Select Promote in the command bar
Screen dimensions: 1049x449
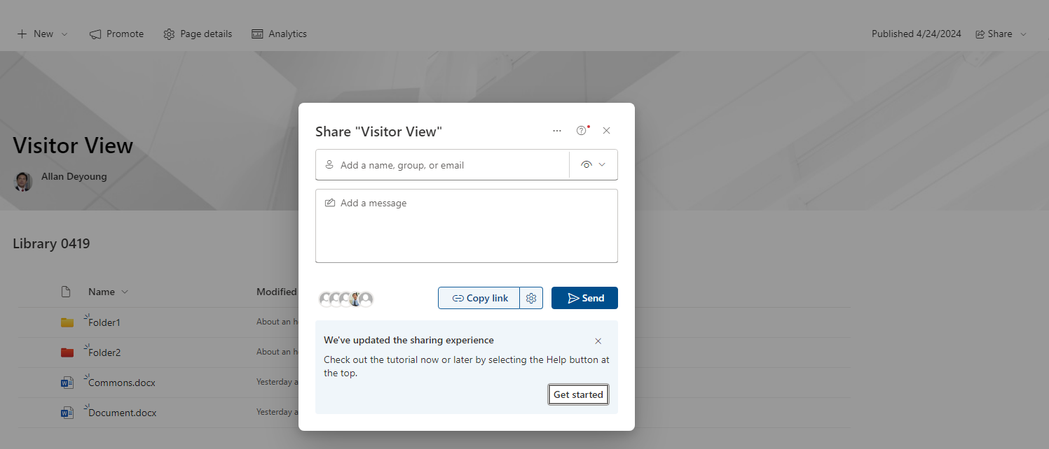click(x=116, y=34)
